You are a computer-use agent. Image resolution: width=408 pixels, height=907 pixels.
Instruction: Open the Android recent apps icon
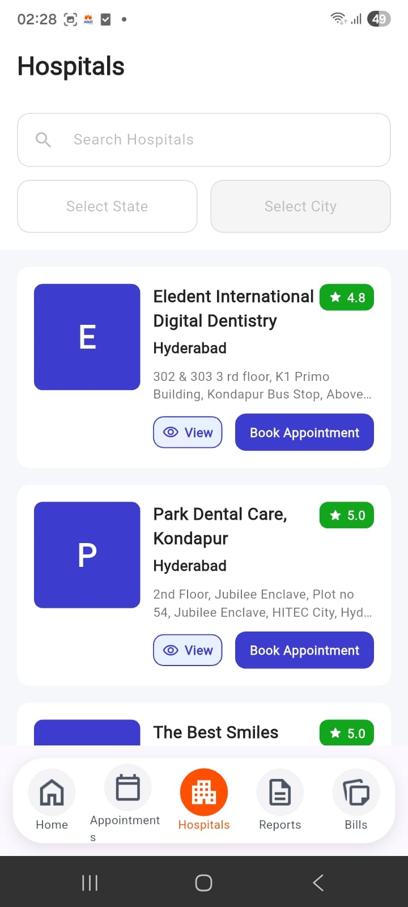coord(90,883)
